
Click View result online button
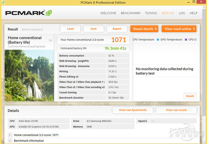pyautogui.click(x=179, y=29)
